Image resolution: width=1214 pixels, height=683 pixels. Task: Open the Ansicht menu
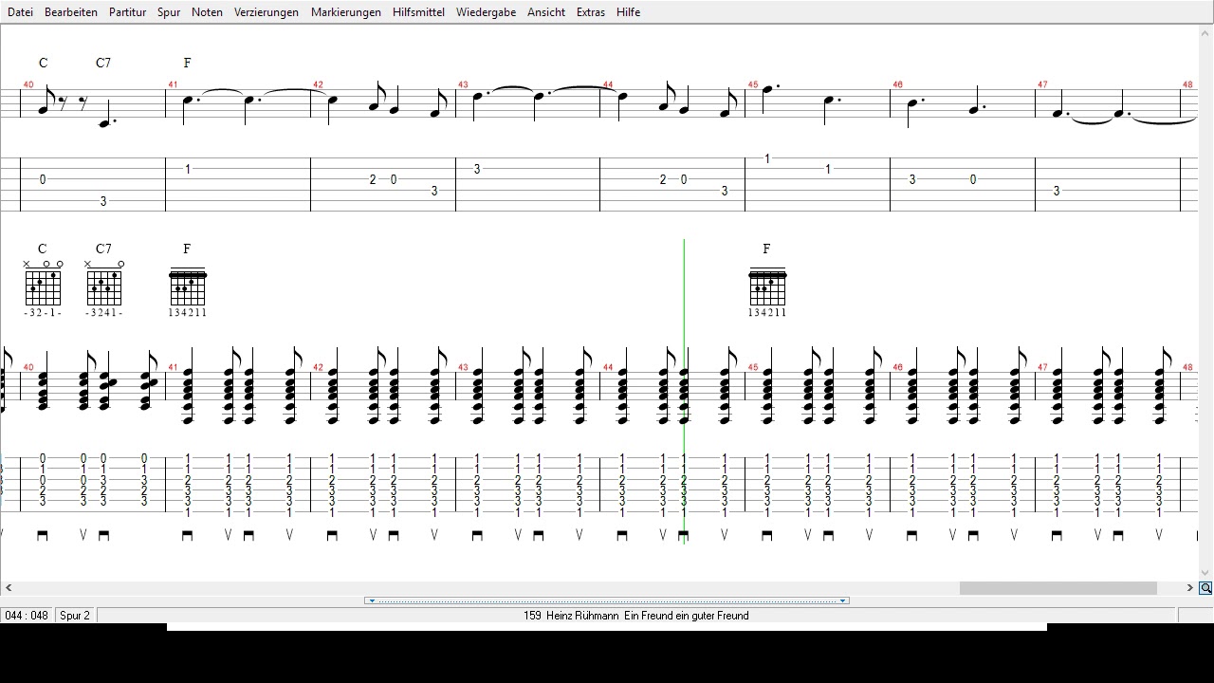(x=546, y=12)
